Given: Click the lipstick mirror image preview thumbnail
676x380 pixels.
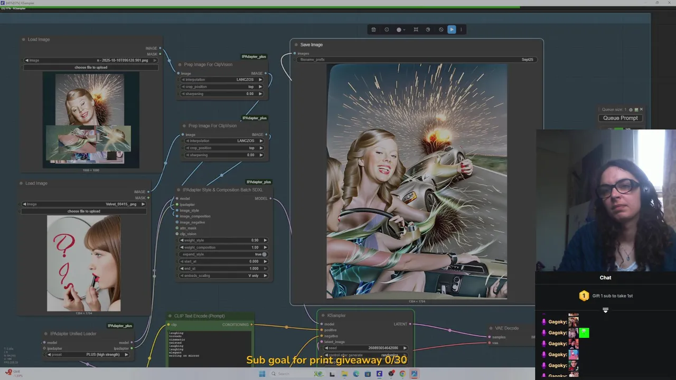Looking at the screenshot, I should pos(83,263).
